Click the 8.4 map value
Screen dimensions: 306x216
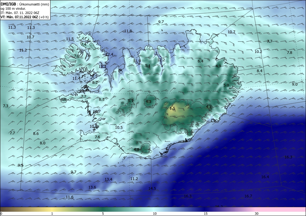pyautogui.click(x=259, y=71)
